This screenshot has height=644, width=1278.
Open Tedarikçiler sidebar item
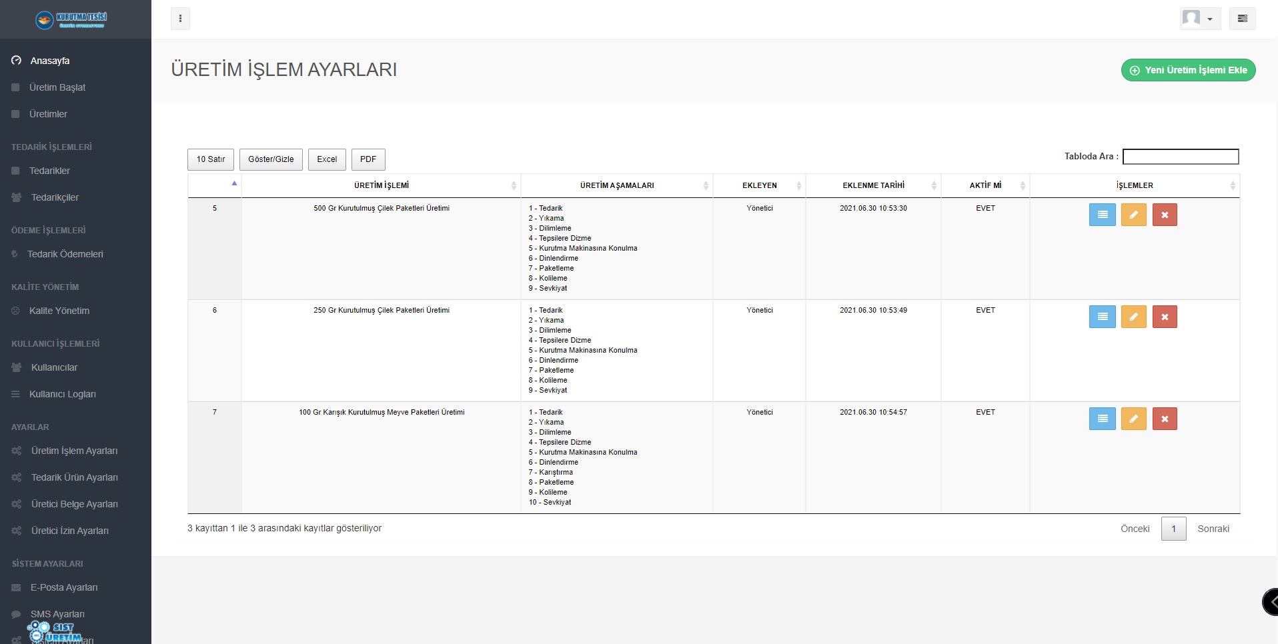[x=75, y=197]
